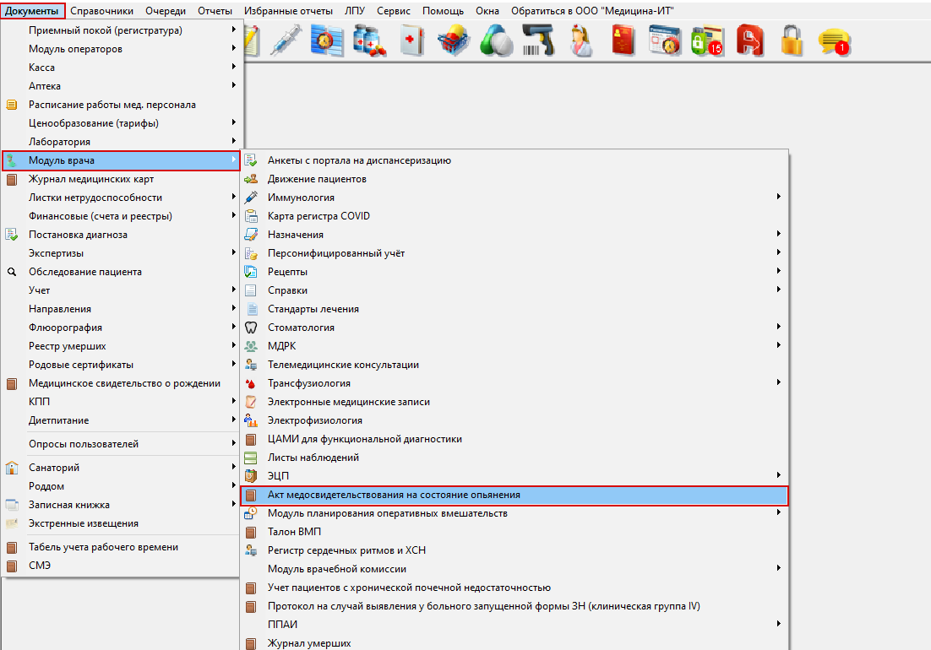Open Отчеты menu
This screenshot has width=931, height=650.
tap(215, 11)
